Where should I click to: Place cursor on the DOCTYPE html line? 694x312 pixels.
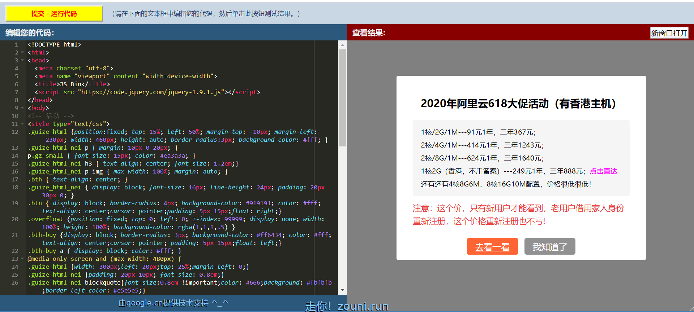(54, 44)
